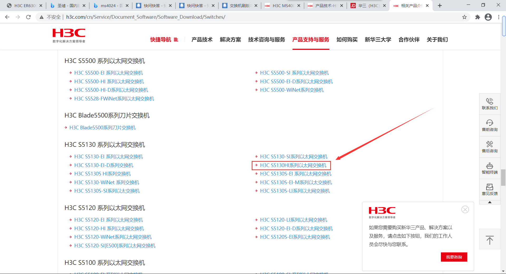Open the 合作伙伴 menu
The height and width of the screenshot is (274, 506).
pos(409,40)
